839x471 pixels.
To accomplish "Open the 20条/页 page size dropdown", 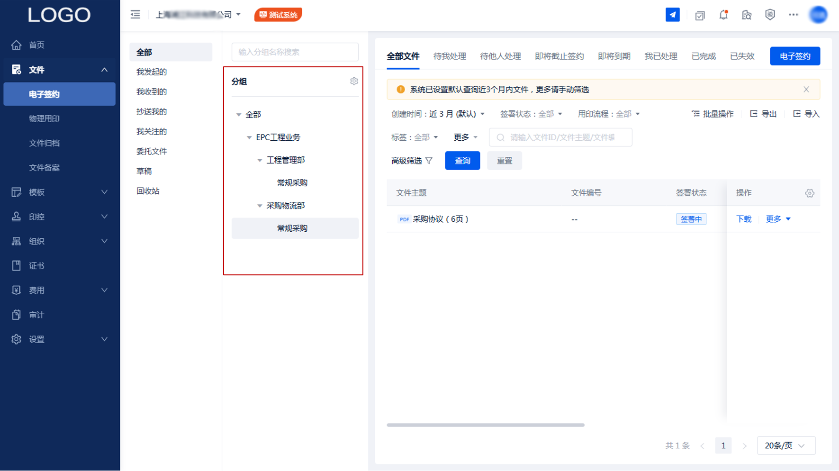I will point(785,445).
